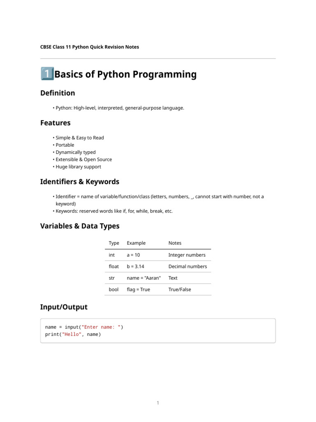Click the 'Basics of Python Programming' heading
The height and width of the screenshot is (422, 316).
[125, 74]
